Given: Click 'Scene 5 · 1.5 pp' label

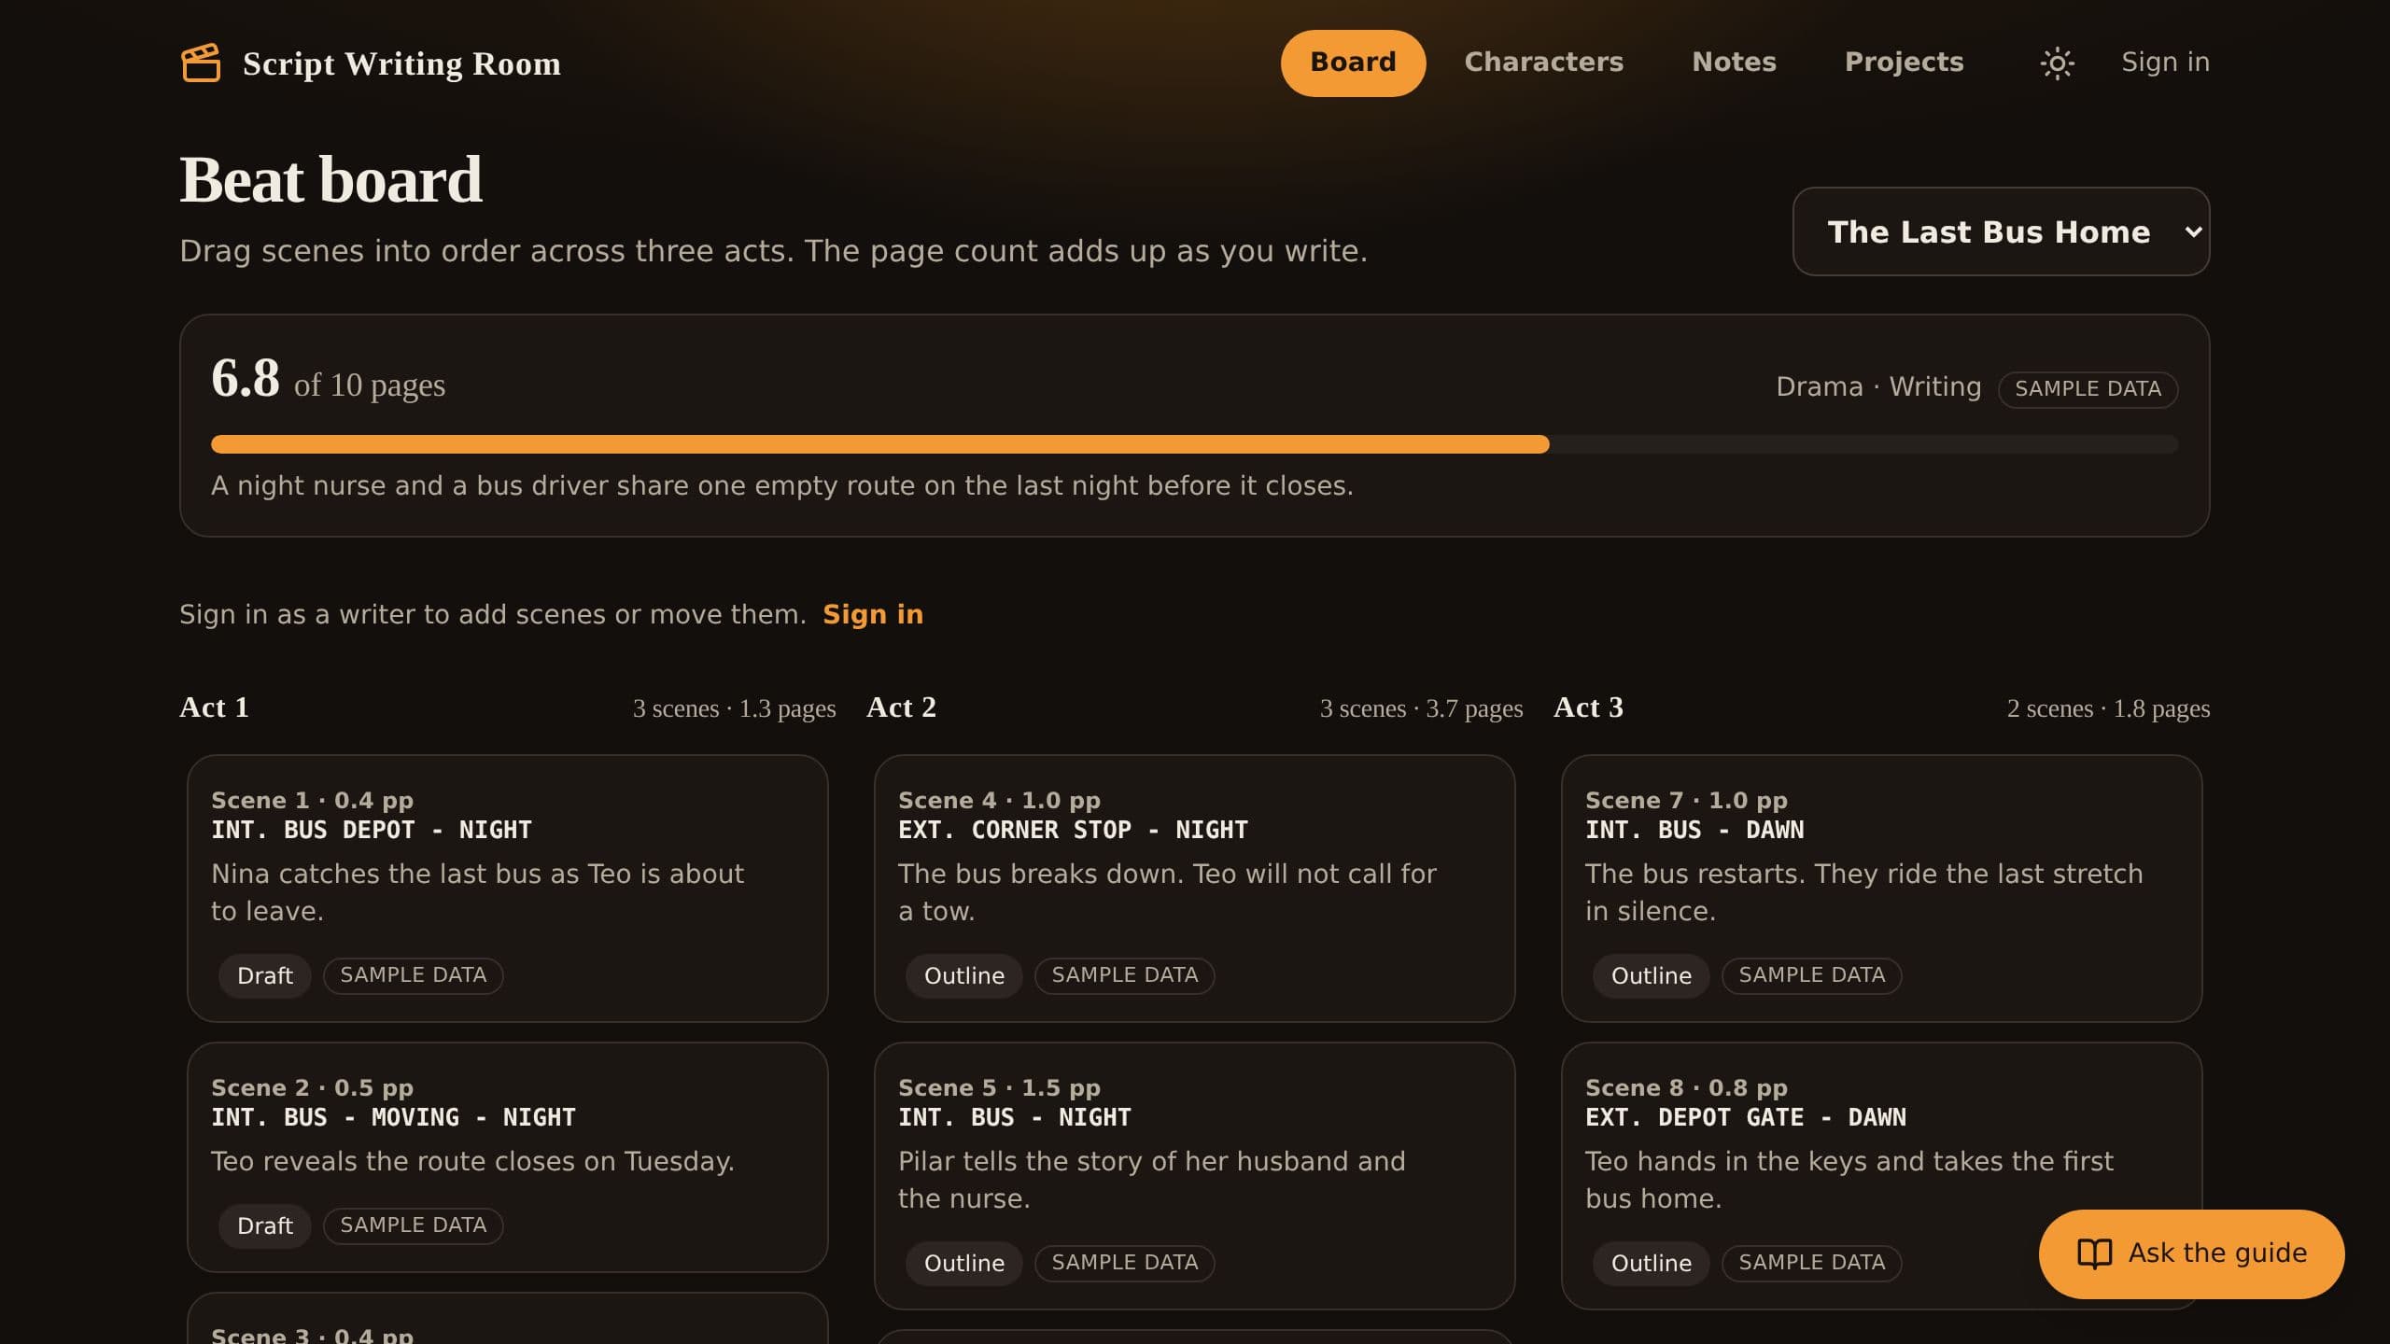Looking at the screenshot, I should point(999,1088).
